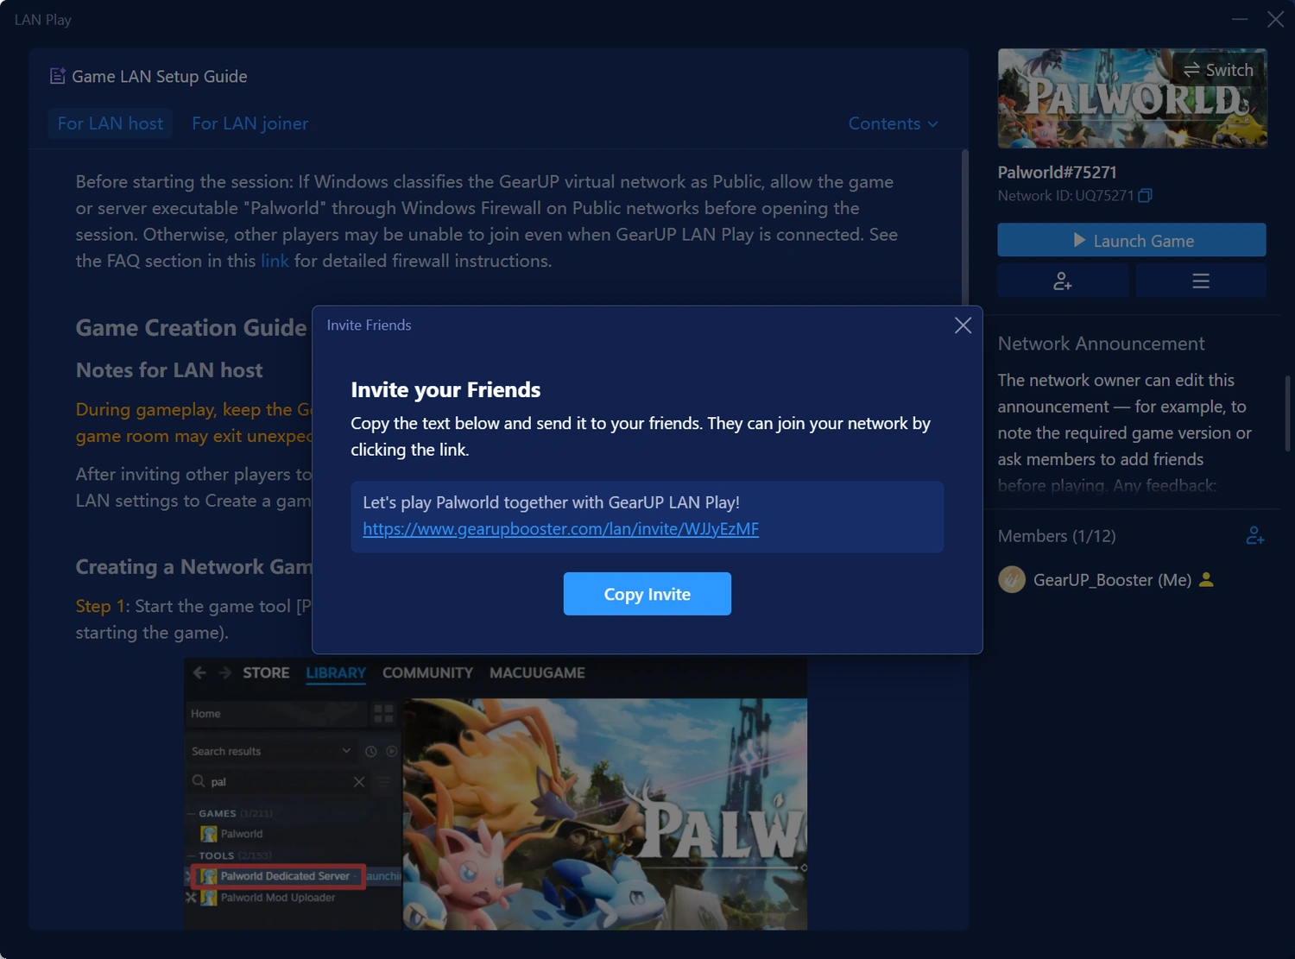Close the LAN Play window
Image resolution: width=1295 pixels, height=959 pixels.
tap(1275, 19)
